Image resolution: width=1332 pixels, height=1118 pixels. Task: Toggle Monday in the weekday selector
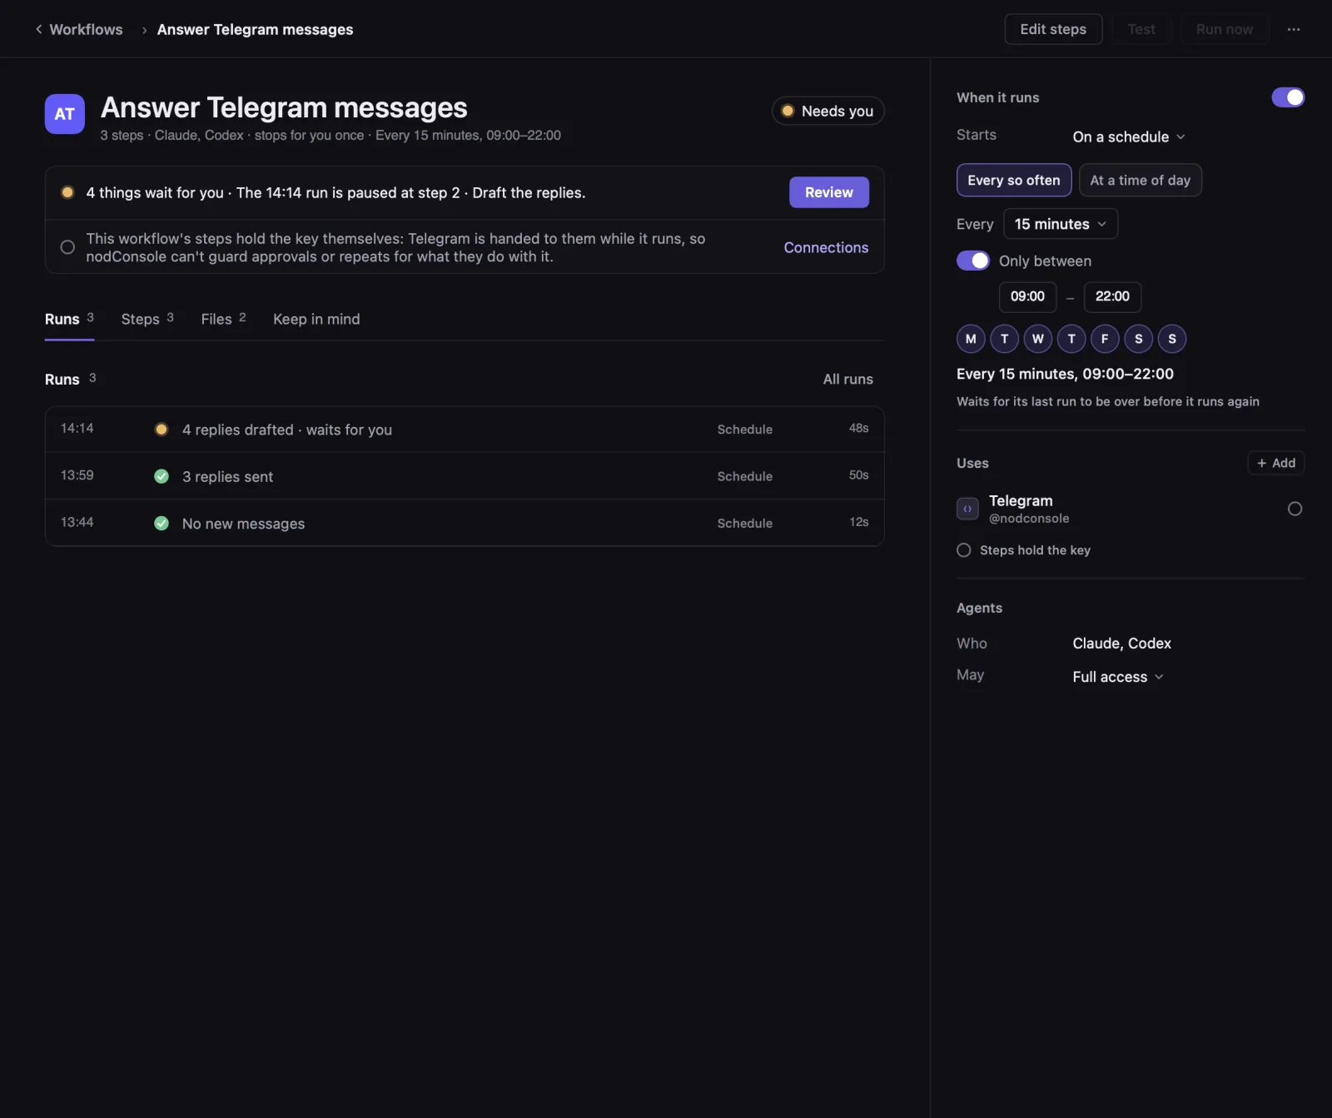pyautogui.click(x=971, y=339)
